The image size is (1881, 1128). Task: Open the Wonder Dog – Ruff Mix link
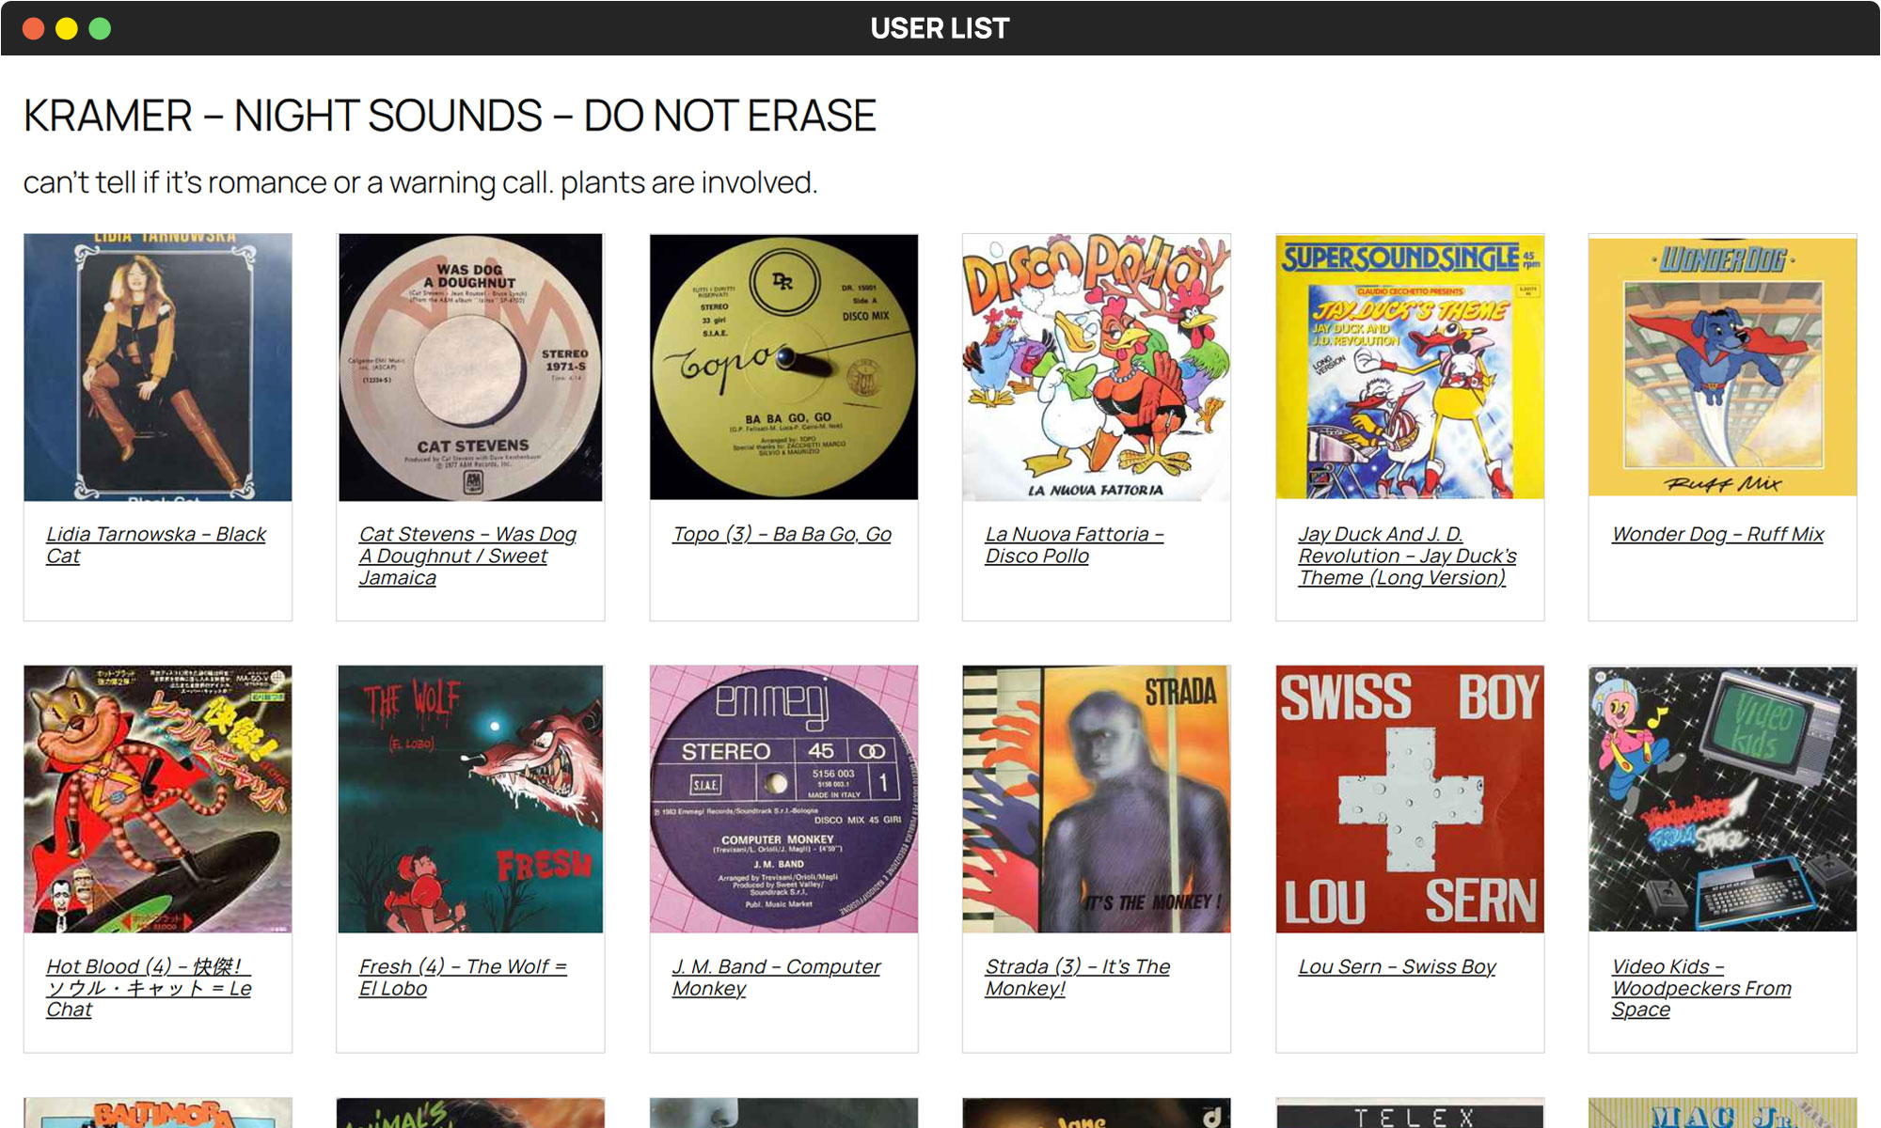(x=1717, y=534)
